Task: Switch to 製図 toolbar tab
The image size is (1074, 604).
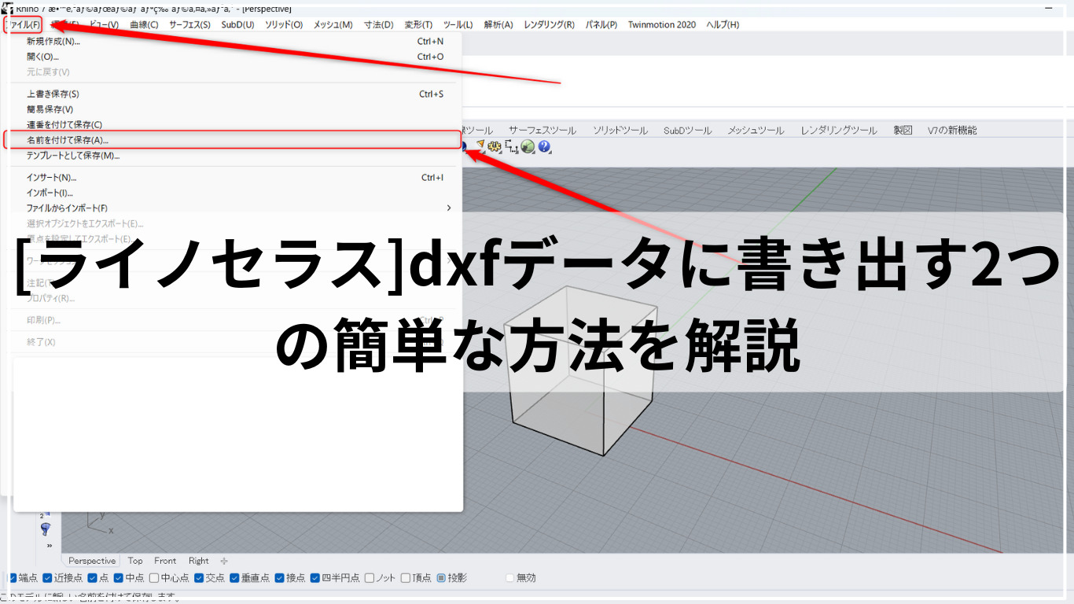Action: coord(903,131)
